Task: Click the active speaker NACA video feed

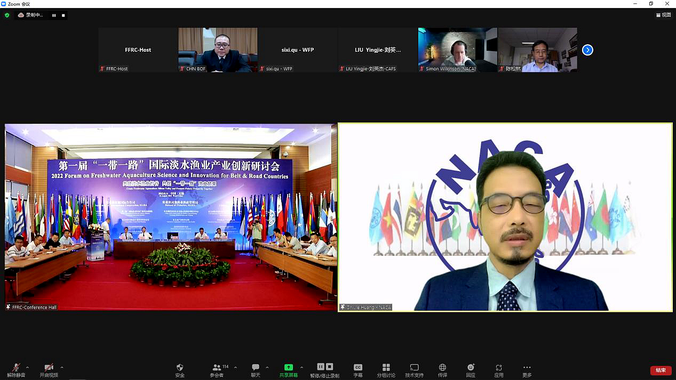Action: tap(505, 217)
